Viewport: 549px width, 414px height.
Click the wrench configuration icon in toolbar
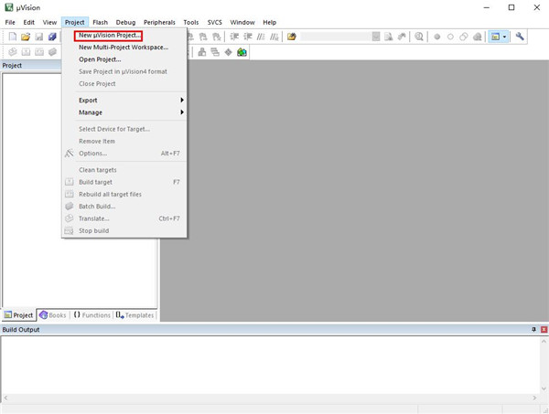click(521, 37)
